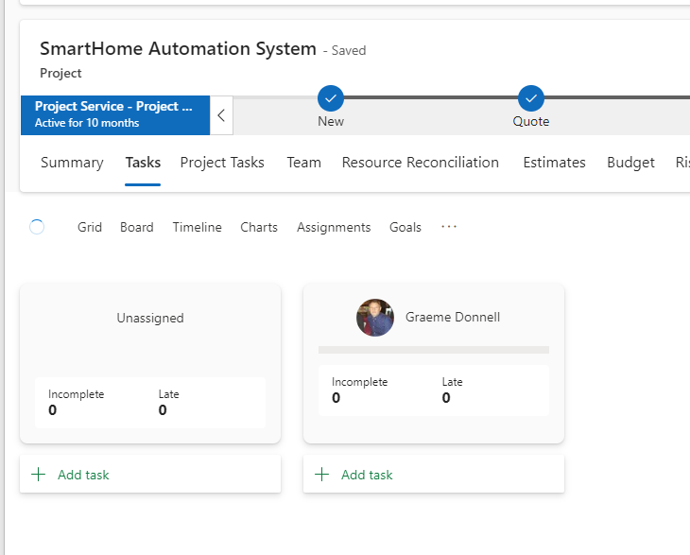Open the Budget tab

point(630,163)
